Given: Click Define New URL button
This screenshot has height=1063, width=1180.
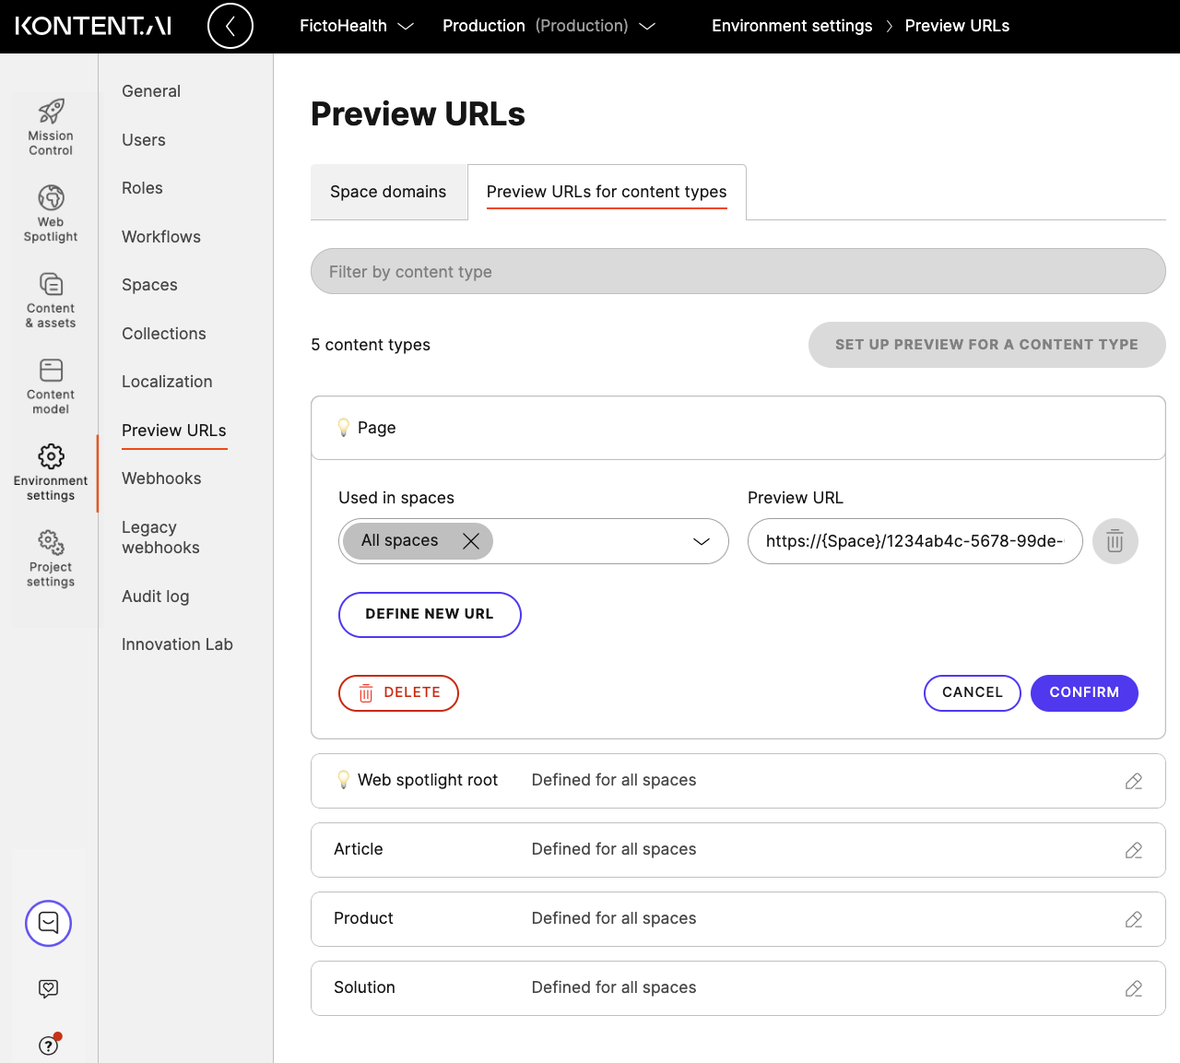Looking at the screenshot, I should (x=430, y=614).
